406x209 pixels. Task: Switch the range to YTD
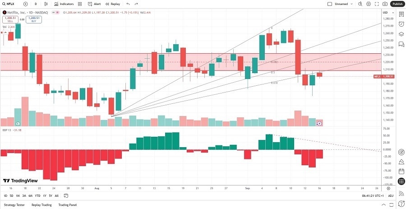tap(37, 195)
